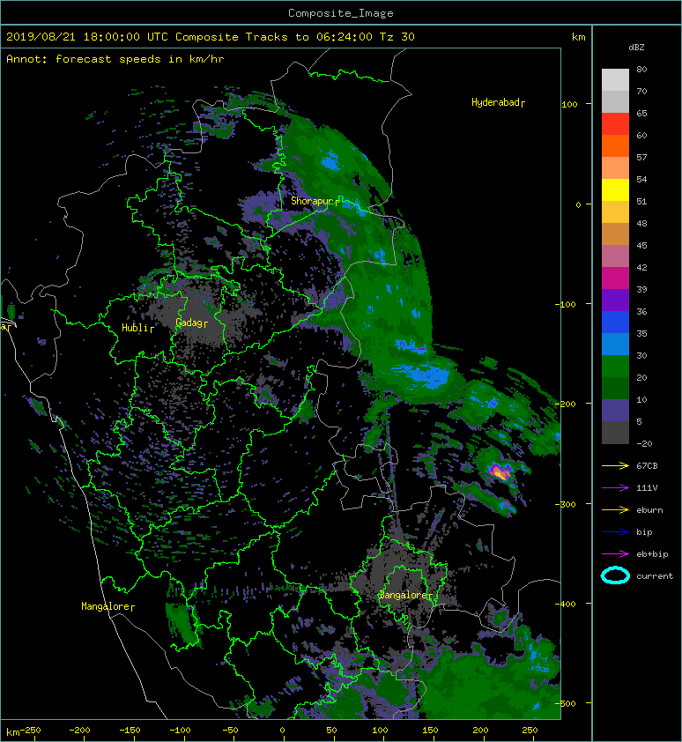Pick the magenta 39-42 dBZ color band
The image size is (682, 742).
tap(615, 278)
